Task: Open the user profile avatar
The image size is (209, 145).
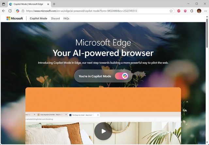Action: coord(199,11)
